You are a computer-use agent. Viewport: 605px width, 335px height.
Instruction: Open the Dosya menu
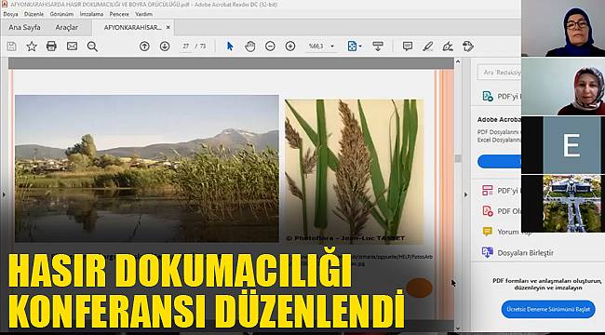(x=11, y=14)
